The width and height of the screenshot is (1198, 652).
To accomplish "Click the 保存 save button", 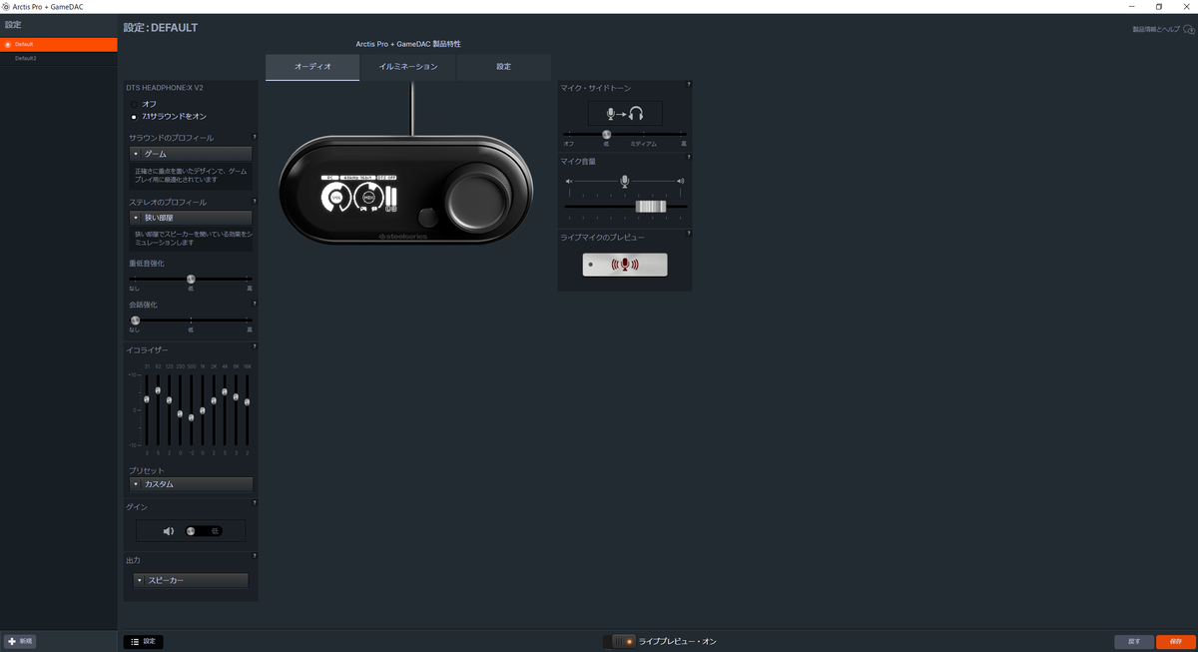I will (x=1175, y=641).
